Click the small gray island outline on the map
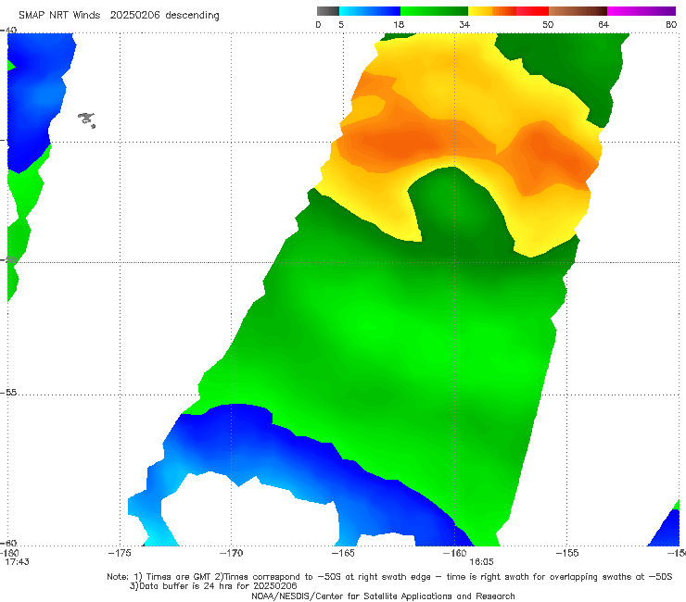686x602 pixels. point(86,119)
